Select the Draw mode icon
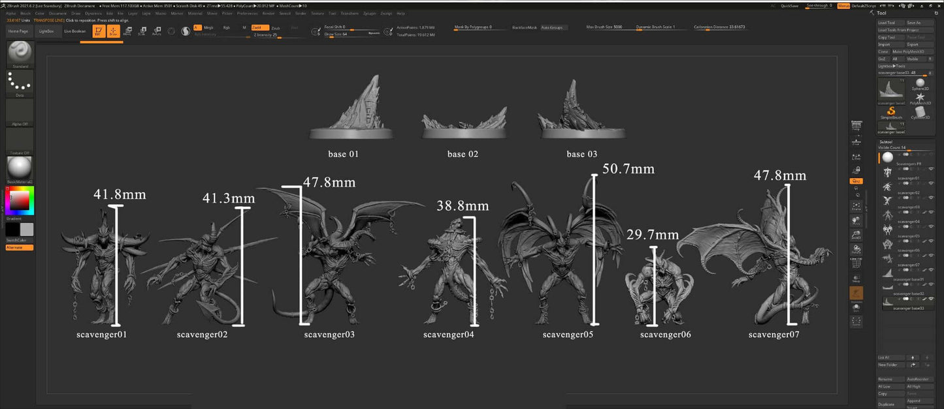944x409 pixels. (x=112, y=31)
